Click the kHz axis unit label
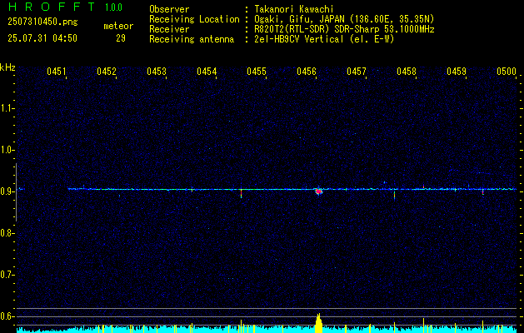524x333 pixels. pyautogui.click(x=7, y=67)
